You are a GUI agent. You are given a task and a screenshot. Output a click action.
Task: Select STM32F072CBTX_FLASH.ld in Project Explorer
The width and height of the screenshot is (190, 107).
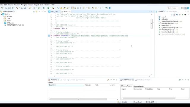coord(15,25)
